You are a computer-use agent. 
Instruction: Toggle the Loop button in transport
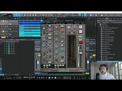pyautogui.click(x=59, y=78)
